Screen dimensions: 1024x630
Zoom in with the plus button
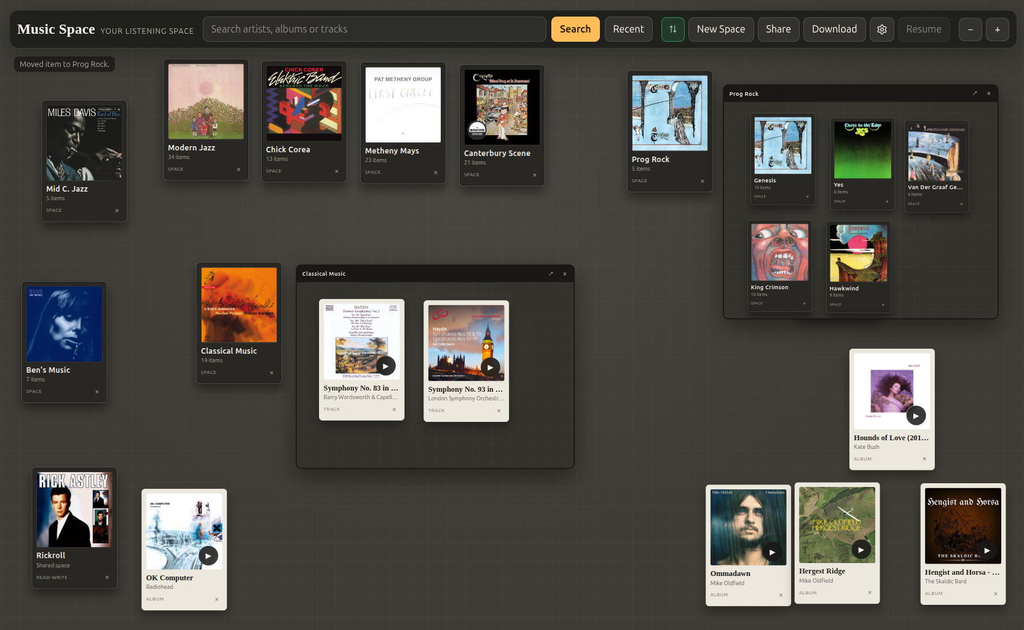tap(997, 29)
